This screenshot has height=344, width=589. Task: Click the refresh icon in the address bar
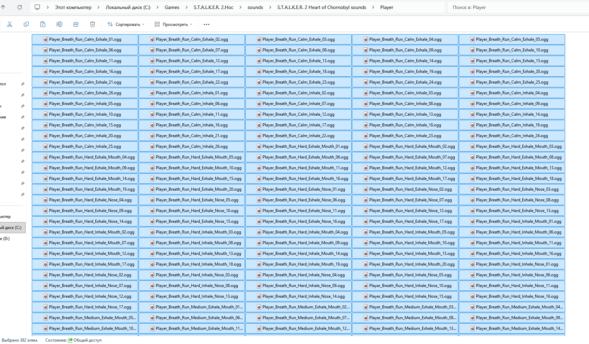tap(20, 7)
